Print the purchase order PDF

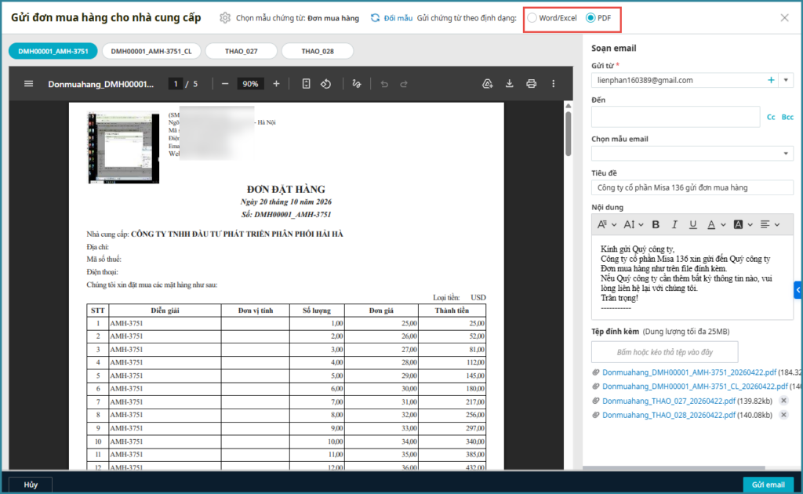tap(532, 84)
